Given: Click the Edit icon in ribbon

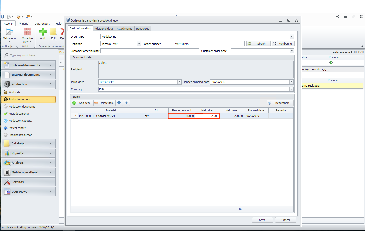Looking at the screenshot, I should pyautogui.click(x=53, y=32).
